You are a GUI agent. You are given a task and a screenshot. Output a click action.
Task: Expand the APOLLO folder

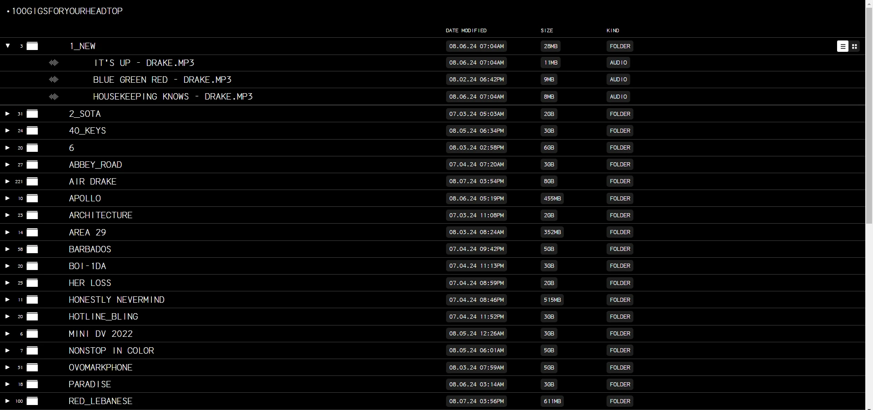(7, 198)
